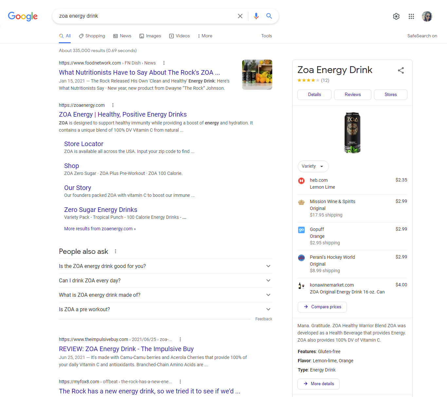447x397 pixels.
Task: Submit search with the magnifying glass icon
Action: click(x=269, y=16)
